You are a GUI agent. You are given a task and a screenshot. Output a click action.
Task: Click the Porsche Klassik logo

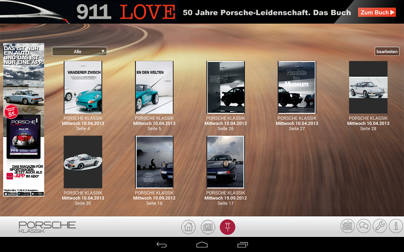tap(47, 227)
